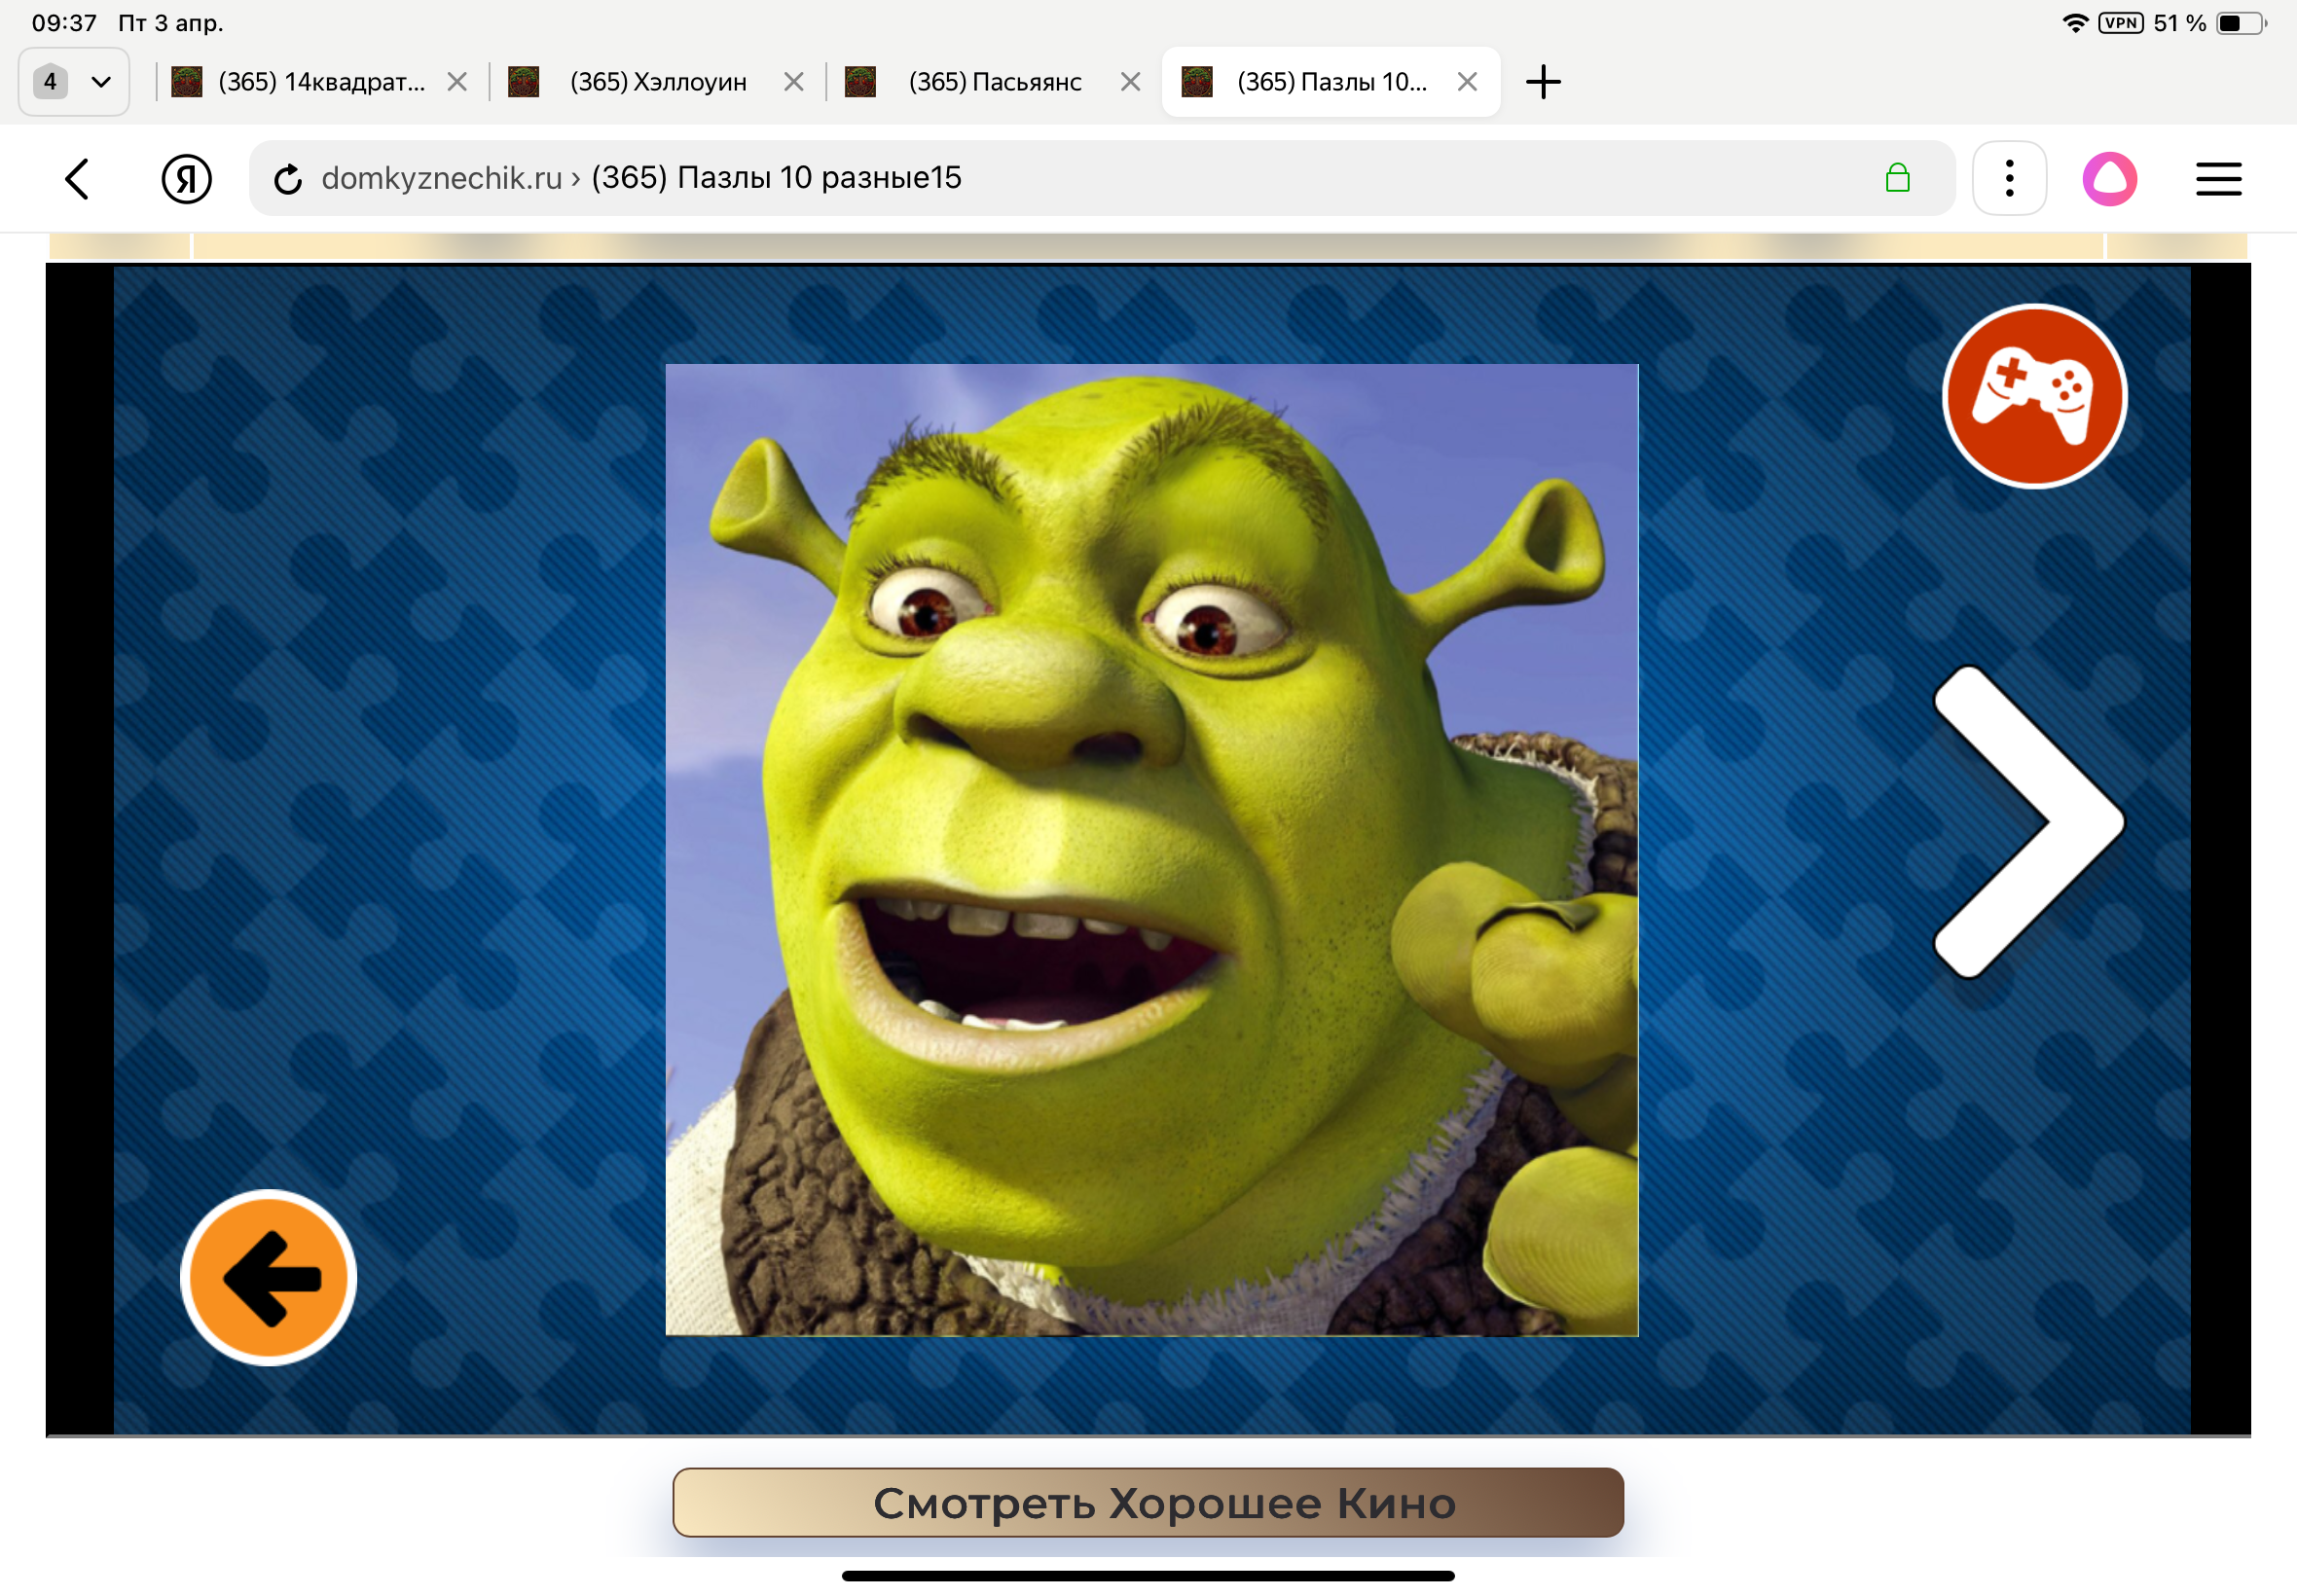Add a new tab with plus button
The image size is (2297, 1596).
point(1543,82)
